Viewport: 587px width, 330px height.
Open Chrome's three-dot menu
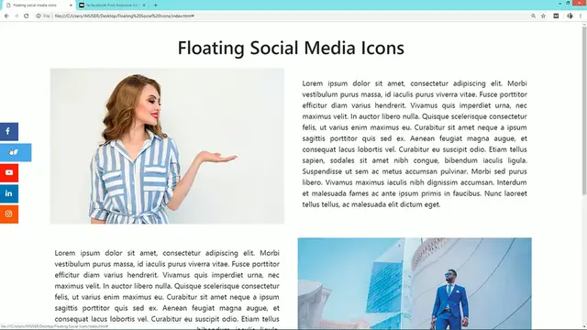point(581,16)
